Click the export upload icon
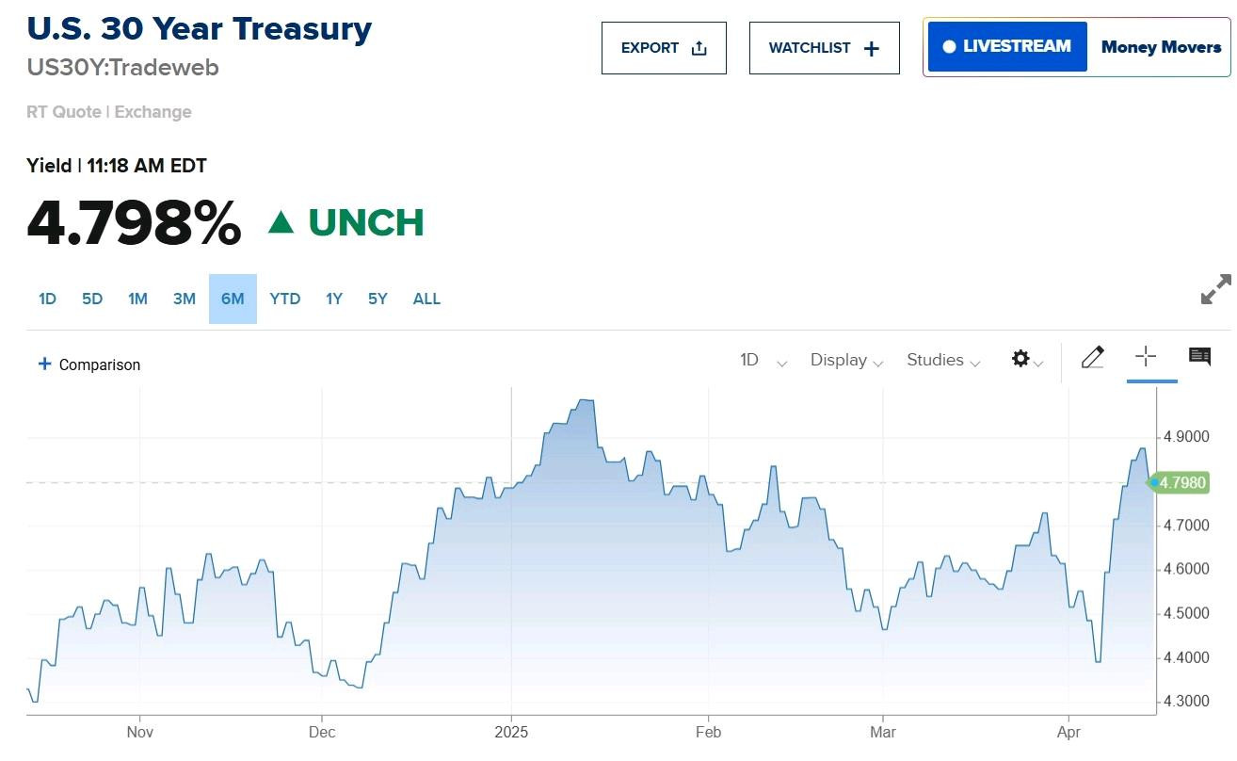This screenshot has height=761, width=1237. point(699,48)
